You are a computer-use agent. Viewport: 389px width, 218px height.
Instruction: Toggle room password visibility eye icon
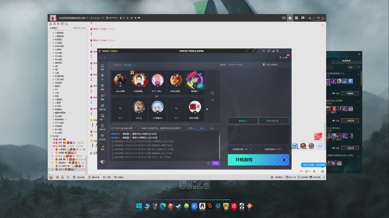point(239,65)
